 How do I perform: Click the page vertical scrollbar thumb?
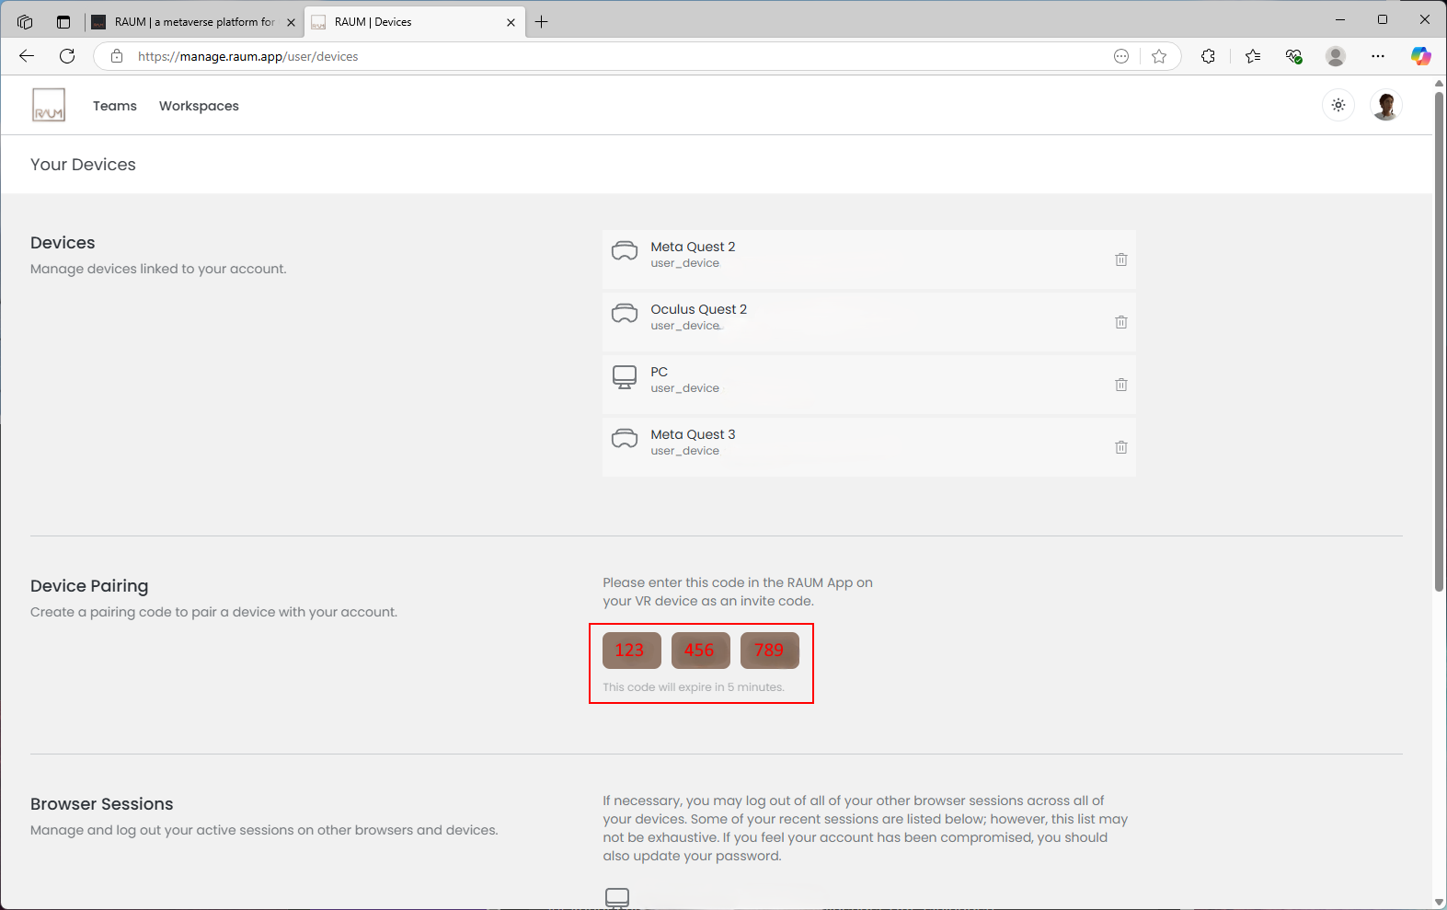coord(1439,340)
